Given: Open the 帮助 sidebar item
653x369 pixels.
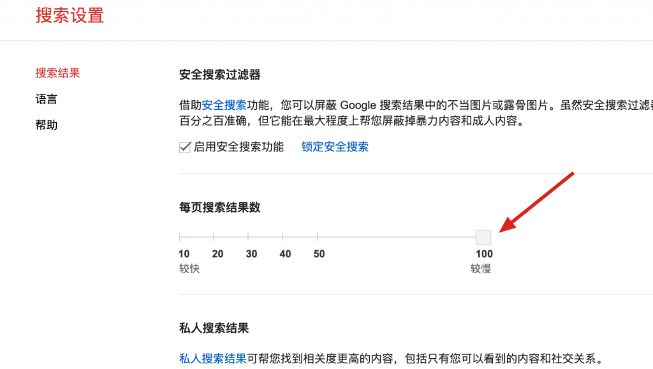Looking at the screenshot, I should 46,125.
